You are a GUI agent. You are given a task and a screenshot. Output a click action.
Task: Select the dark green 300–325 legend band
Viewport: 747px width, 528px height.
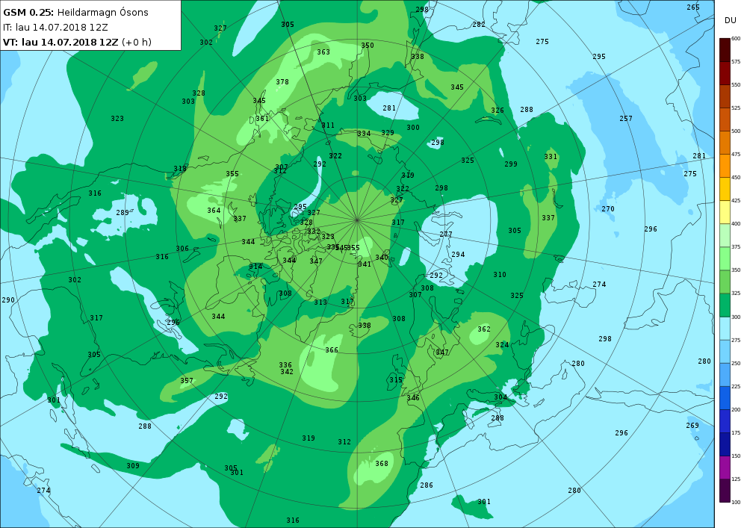pos(725,305)
